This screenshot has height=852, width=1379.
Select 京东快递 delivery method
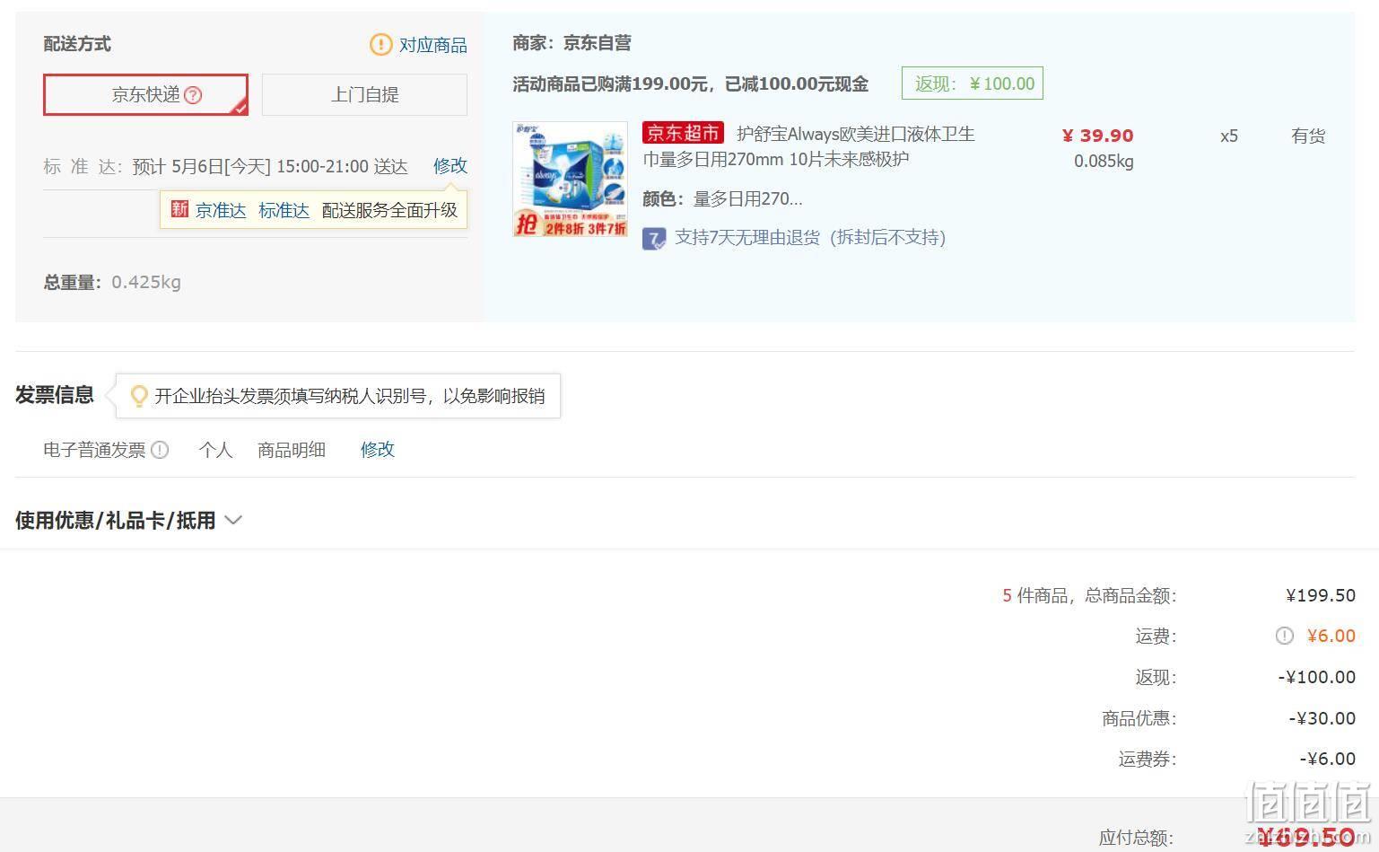145,94
